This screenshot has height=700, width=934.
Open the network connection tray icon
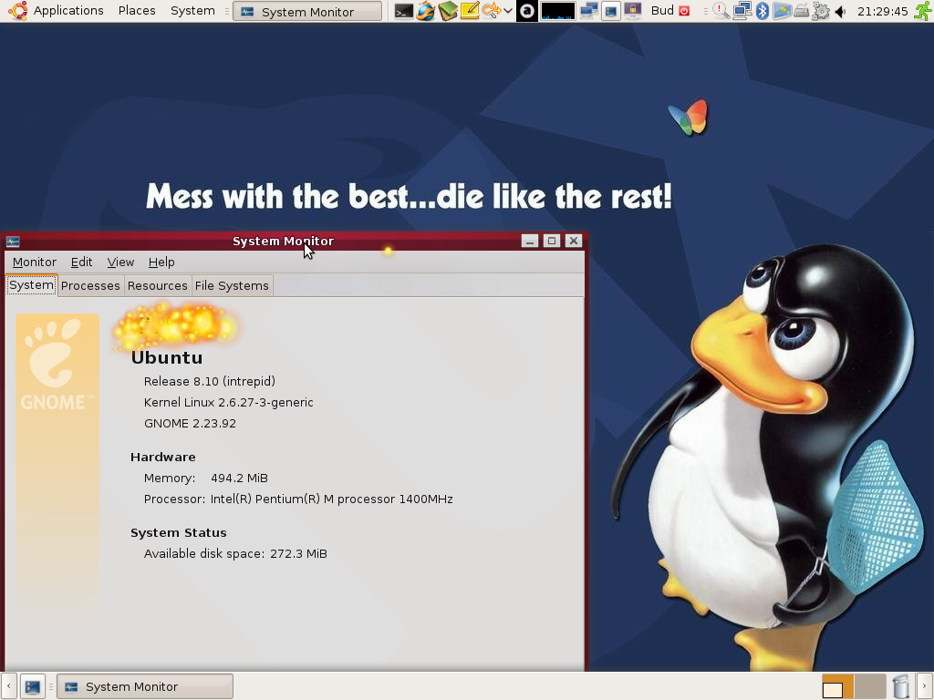point(742,11)
